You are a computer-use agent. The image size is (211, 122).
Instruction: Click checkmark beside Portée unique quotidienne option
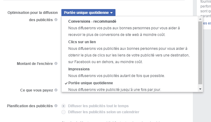[x=66, y=83]
